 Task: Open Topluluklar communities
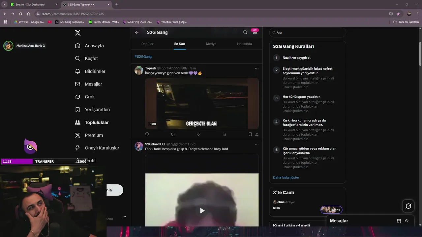[92, 122]
